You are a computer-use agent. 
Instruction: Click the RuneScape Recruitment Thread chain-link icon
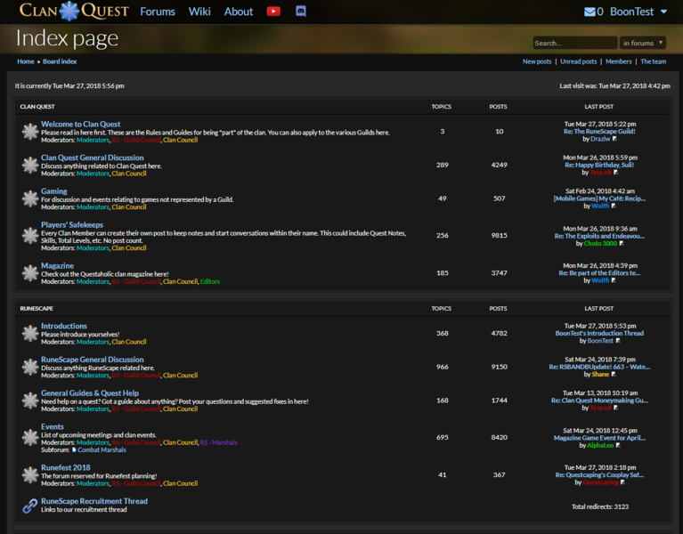coord(30,506)
